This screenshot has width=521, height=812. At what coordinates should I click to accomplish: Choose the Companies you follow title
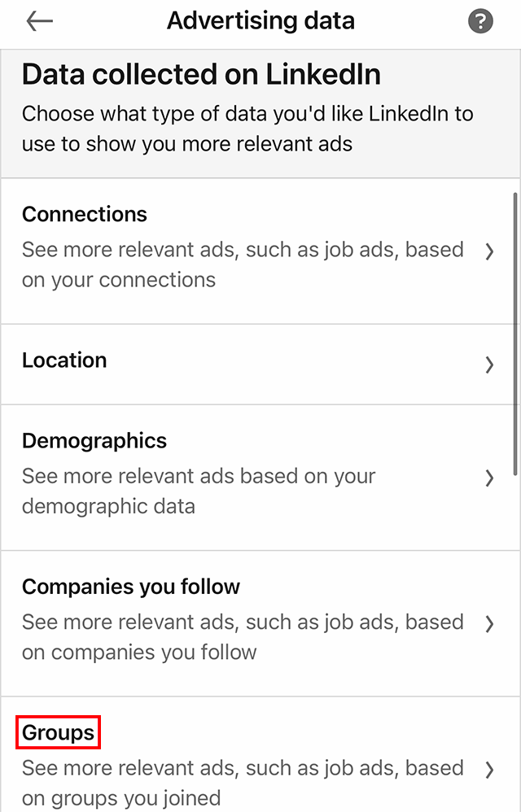click(131, 587)
